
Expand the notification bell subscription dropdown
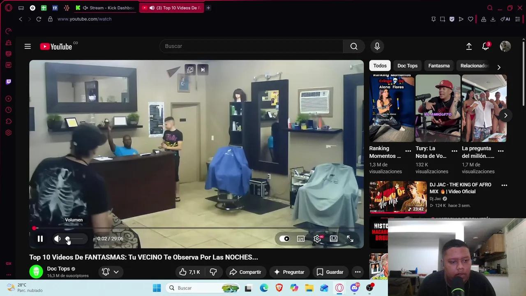(116, 272)
